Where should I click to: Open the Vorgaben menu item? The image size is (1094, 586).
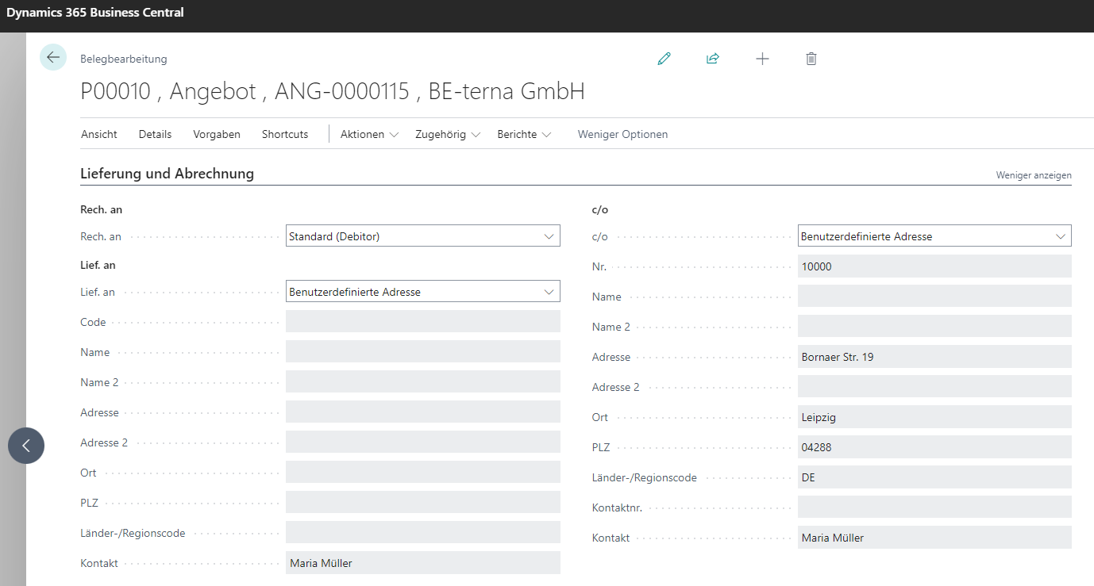217,135
